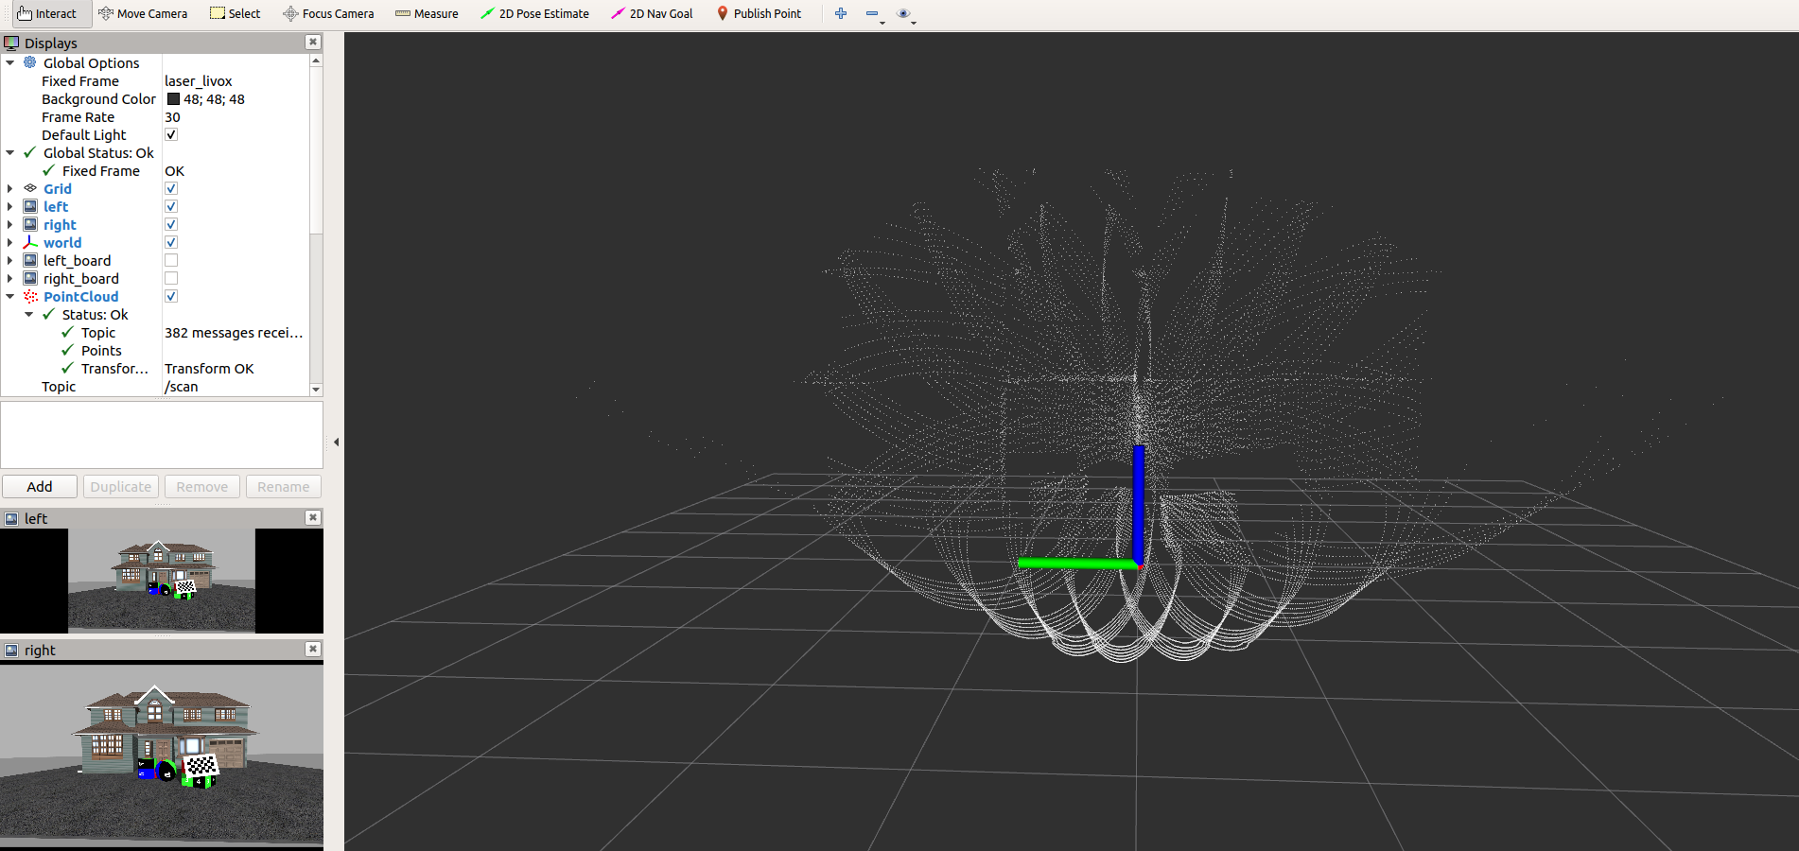Collapse the Status: Ok tree node
The width and height of the screenshot is (1799, 851).
(29, 314)
